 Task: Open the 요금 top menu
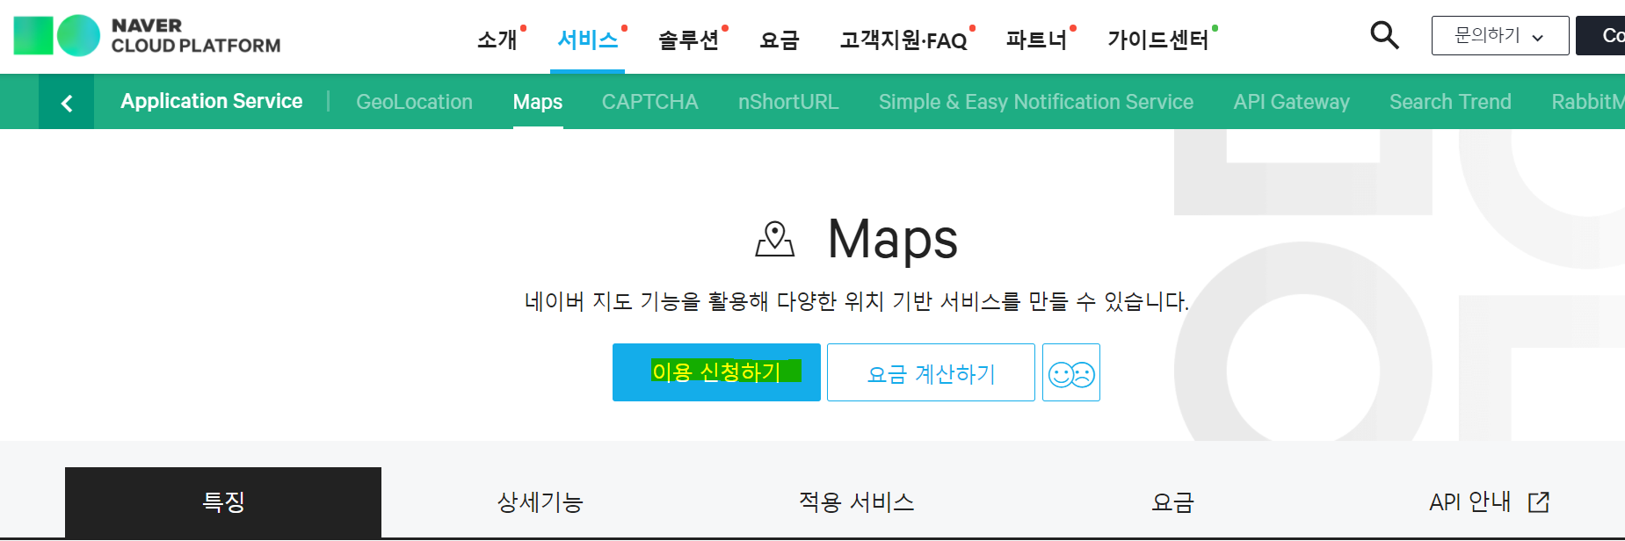tap(780, 40)
